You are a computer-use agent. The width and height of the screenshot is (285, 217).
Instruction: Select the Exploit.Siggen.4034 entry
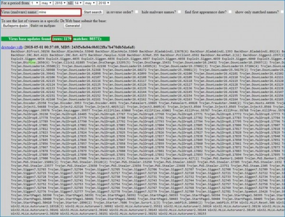tap(28, 59)
